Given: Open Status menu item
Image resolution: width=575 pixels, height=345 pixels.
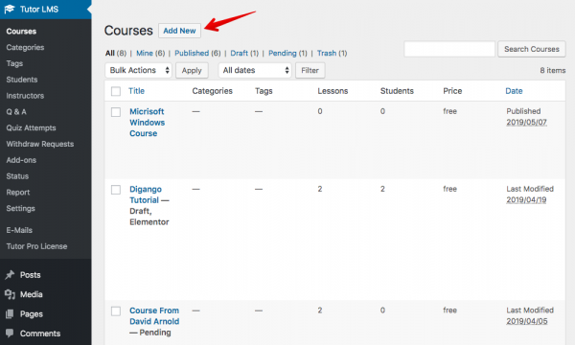Looking at the screenshot, I should point(17,176).
